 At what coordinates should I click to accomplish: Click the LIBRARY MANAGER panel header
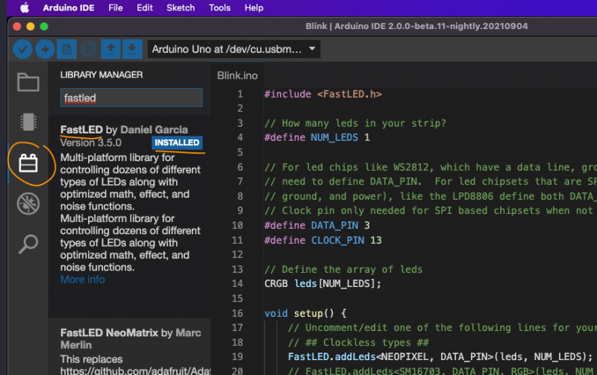click(x=101, y=75)
